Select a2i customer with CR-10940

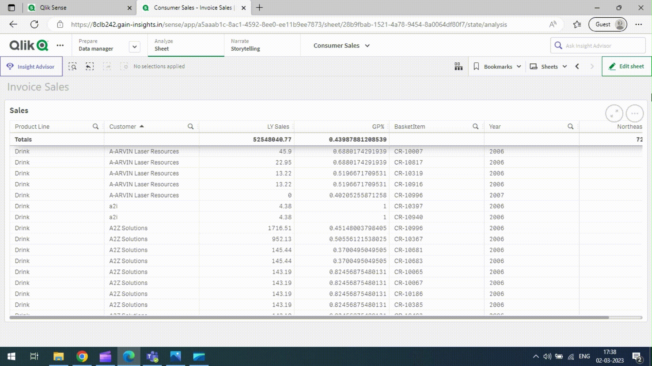pyautogui.click(x=151, y=217)
